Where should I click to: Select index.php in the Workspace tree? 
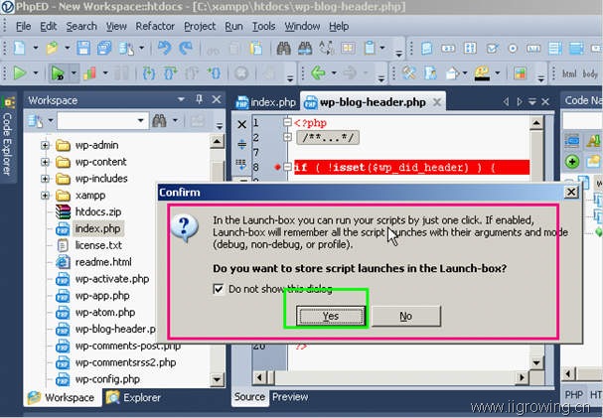97,228
